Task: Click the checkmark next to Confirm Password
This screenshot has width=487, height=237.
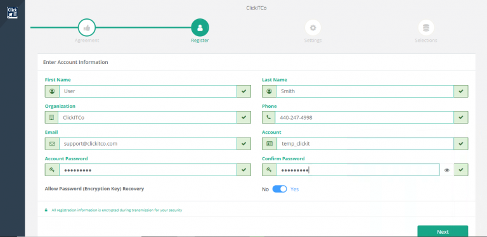Action: [x=461, y=170]
